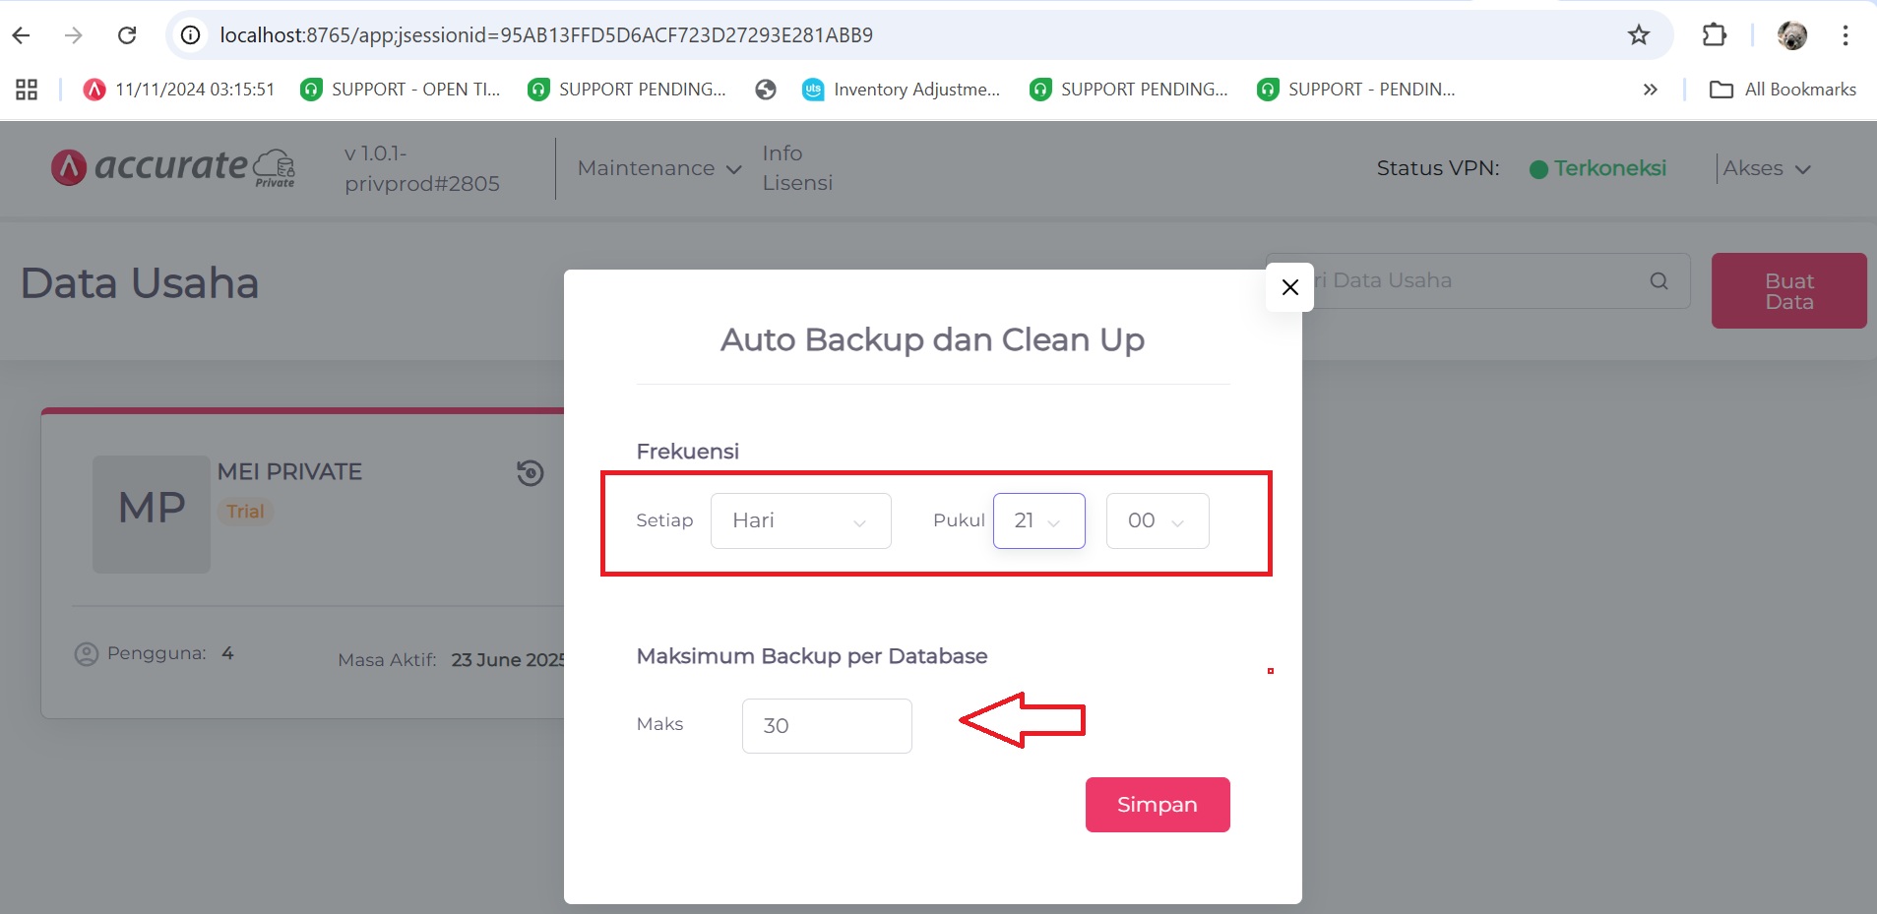Click the Simpan button

pos(1157,805)
